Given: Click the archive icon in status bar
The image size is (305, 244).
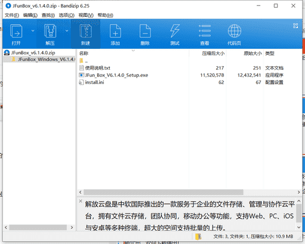Looking at the screenshot, I should 198,237.
